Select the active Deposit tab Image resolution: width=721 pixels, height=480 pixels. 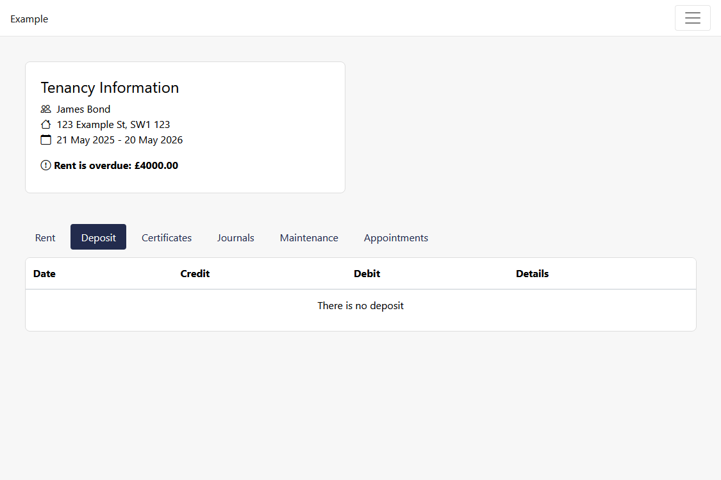coord(98,237)
